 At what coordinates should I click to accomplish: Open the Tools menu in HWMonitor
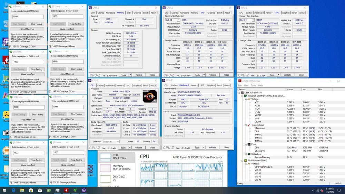point(254,85)
